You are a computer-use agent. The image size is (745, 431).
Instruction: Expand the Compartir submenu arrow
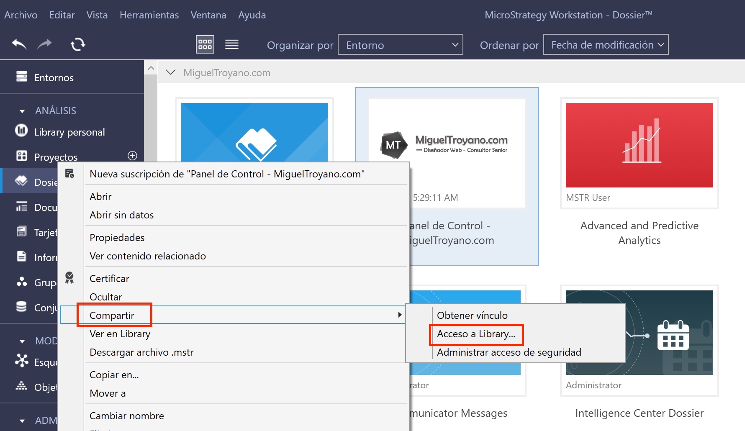coord(400,315)
